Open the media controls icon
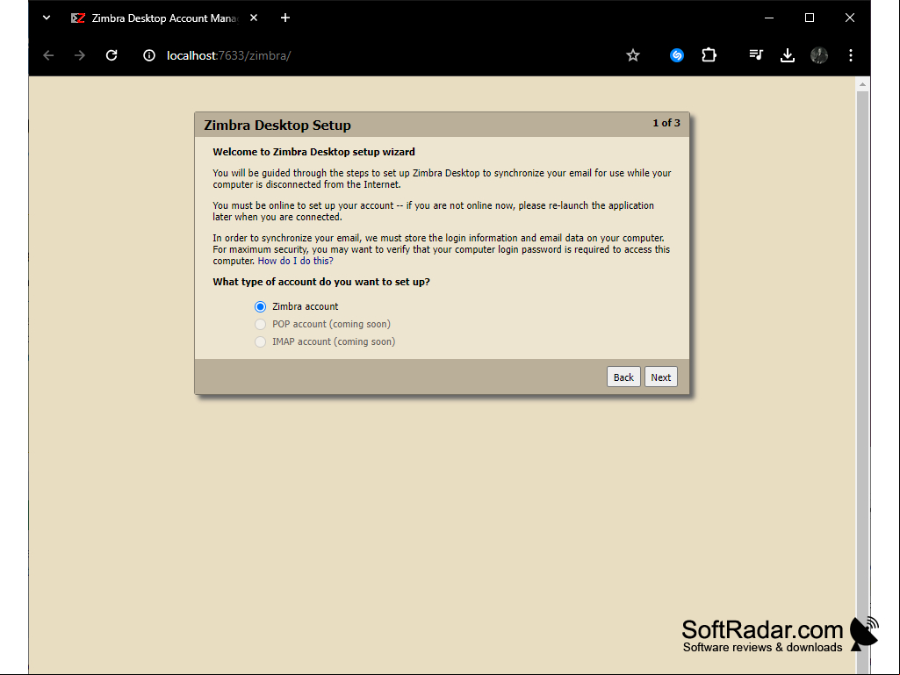The image size is (900, 675). click(756, 55)
